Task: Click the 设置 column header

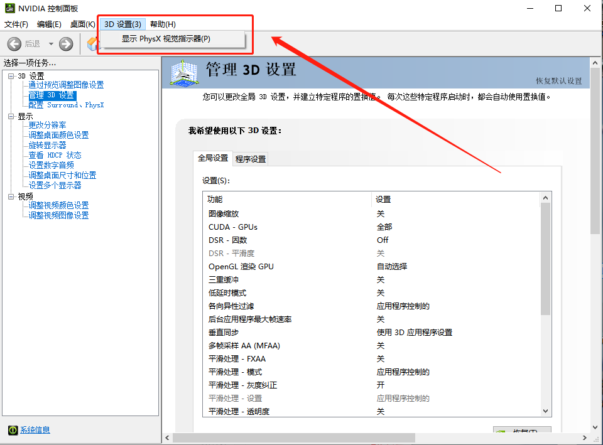Action: tap(456, 200)
